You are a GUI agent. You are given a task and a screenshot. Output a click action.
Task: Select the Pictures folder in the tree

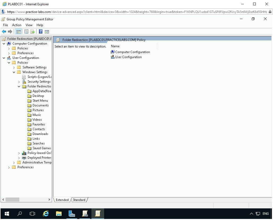click(x=38, y=110)
